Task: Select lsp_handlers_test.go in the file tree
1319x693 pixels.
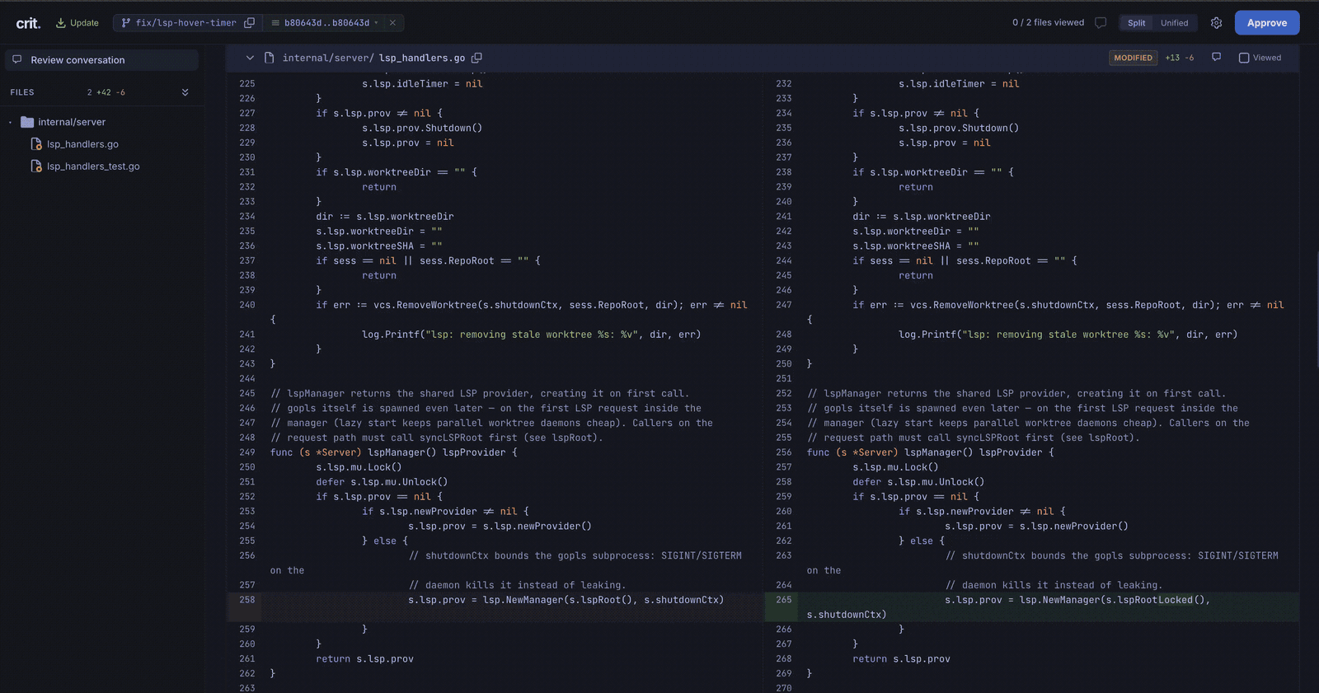Action: pos(93,166)
